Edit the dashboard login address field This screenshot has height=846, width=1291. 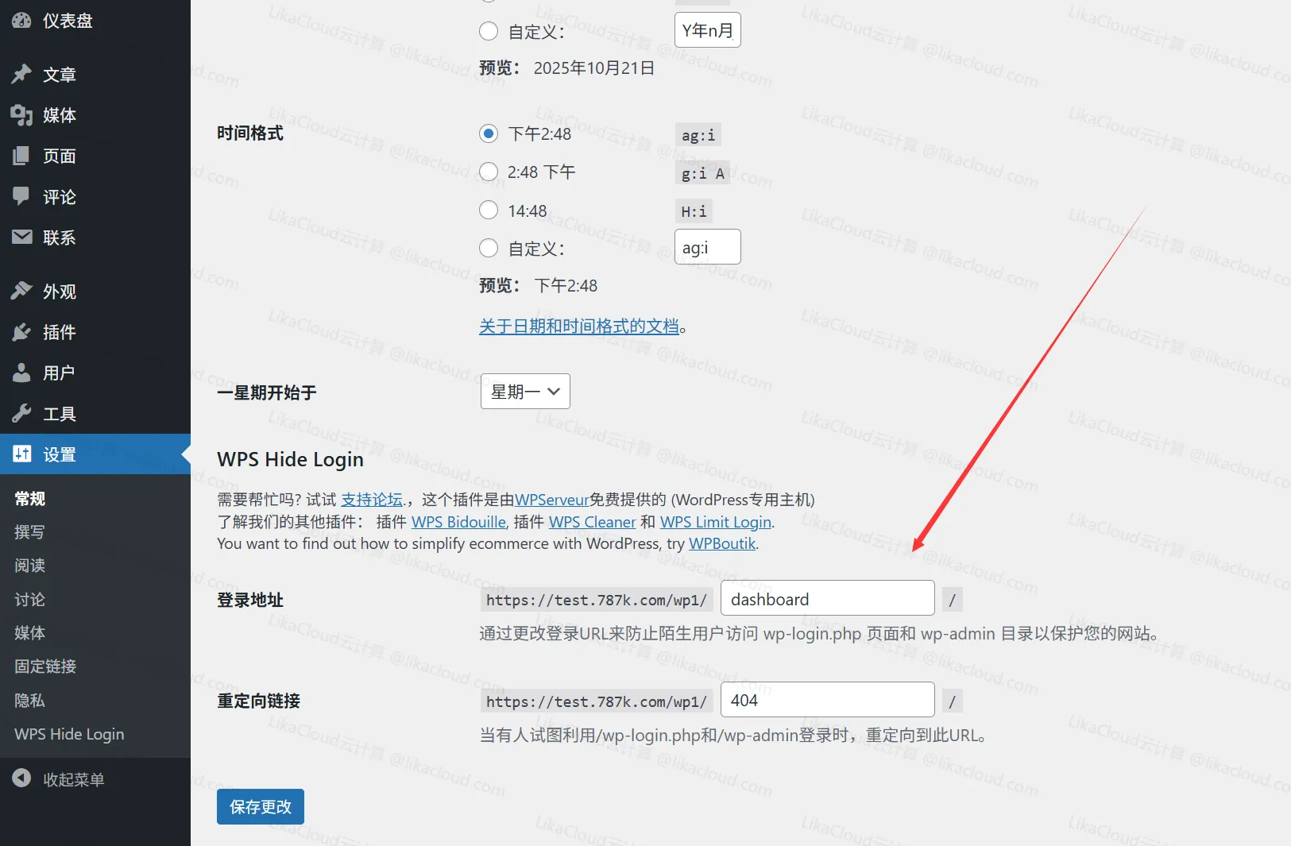827,598
